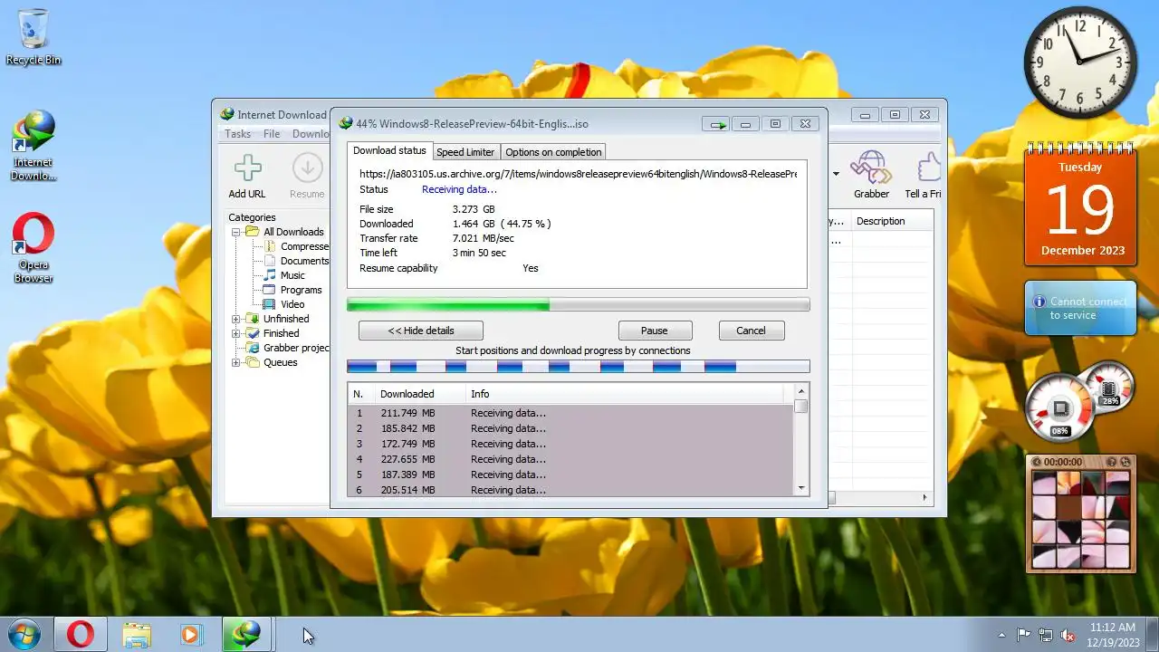Image resolution: width=1159 pixels, height=652 pixels.
Task: Click the globe icon in download dialog title
Action: point(345,124)
